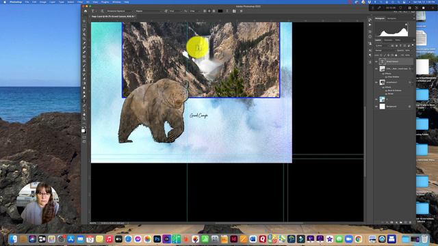Viewport: 438px width, 246px height.
Task: Click the text color swatch in options bar
Action: pos(220,11)
